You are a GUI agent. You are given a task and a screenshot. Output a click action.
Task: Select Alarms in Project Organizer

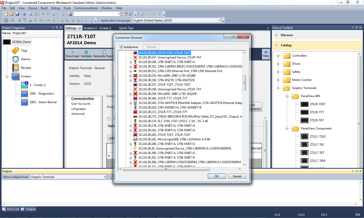[26, 59]
